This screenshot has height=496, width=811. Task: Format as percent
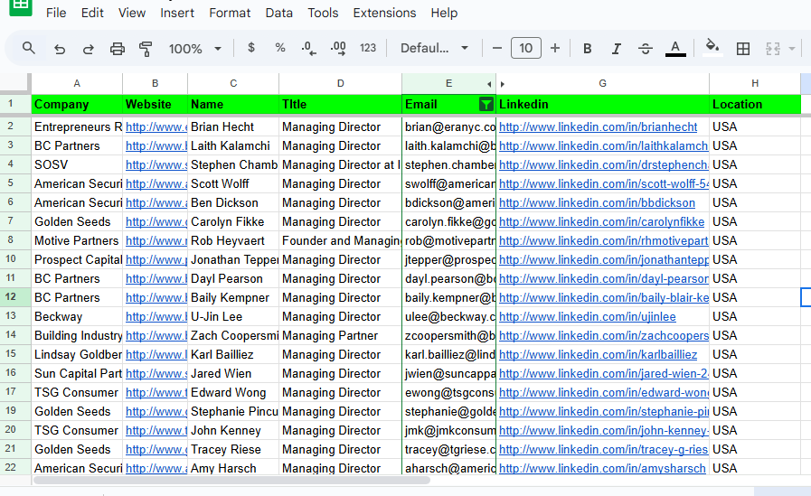(280, 48)
